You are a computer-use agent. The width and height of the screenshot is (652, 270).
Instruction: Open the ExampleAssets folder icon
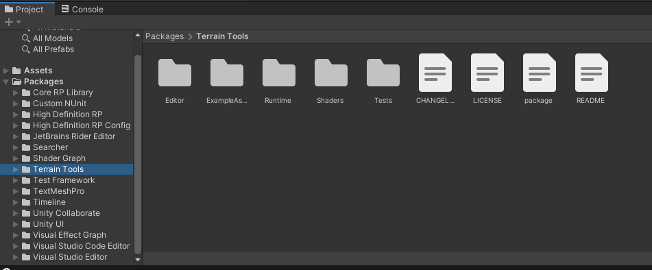227,73
